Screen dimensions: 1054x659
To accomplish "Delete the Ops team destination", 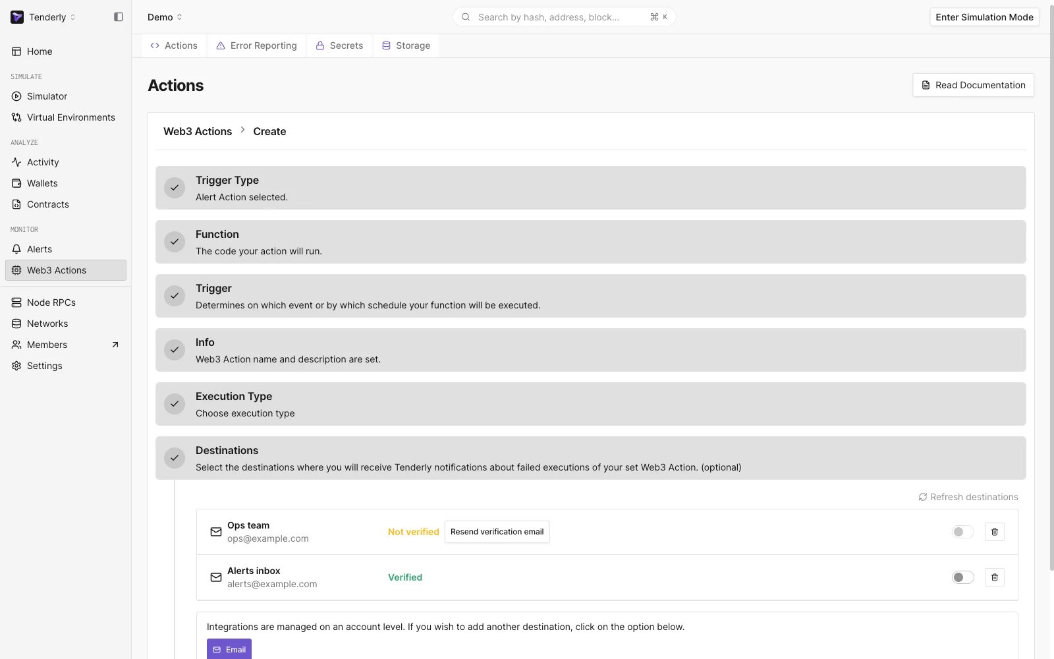I will click(x=995, y=532).
